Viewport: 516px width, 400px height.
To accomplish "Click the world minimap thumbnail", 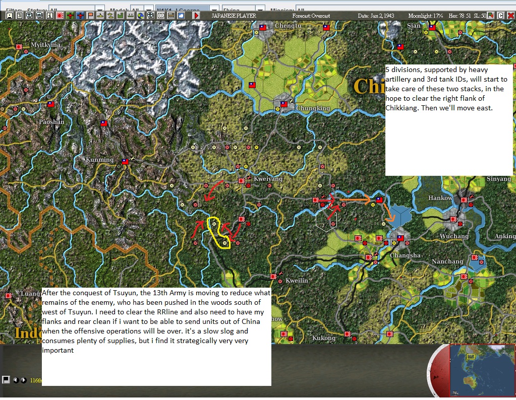I will pyautogui.click(x=482, y=370).
